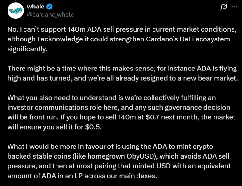This screenshot has height=186, width=242.
Task: Open the Grok explain-post icon
Action: coord(224,7)
